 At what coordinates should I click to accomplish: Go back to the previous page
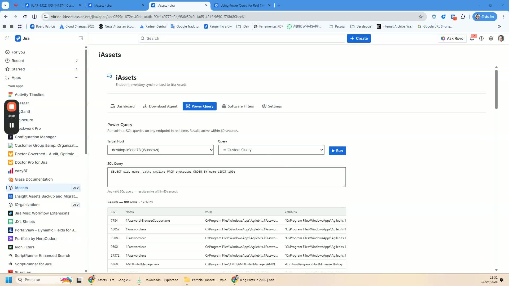(6, 17)
